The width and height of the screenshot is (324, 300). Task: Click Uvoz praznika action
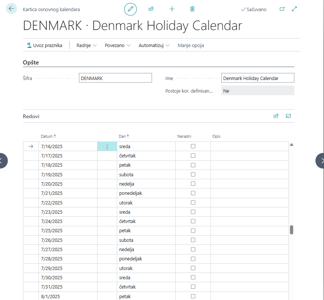(44, 46)
